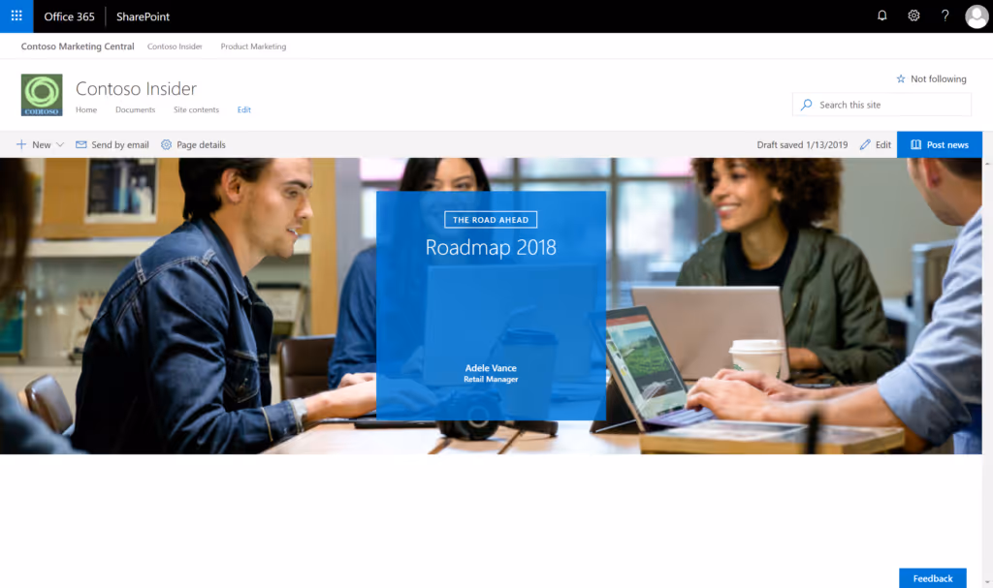The width and height of the screenshot is (993, 588).
Task: Click the page scrollbar down arrow
Action: tap(987, 582)
